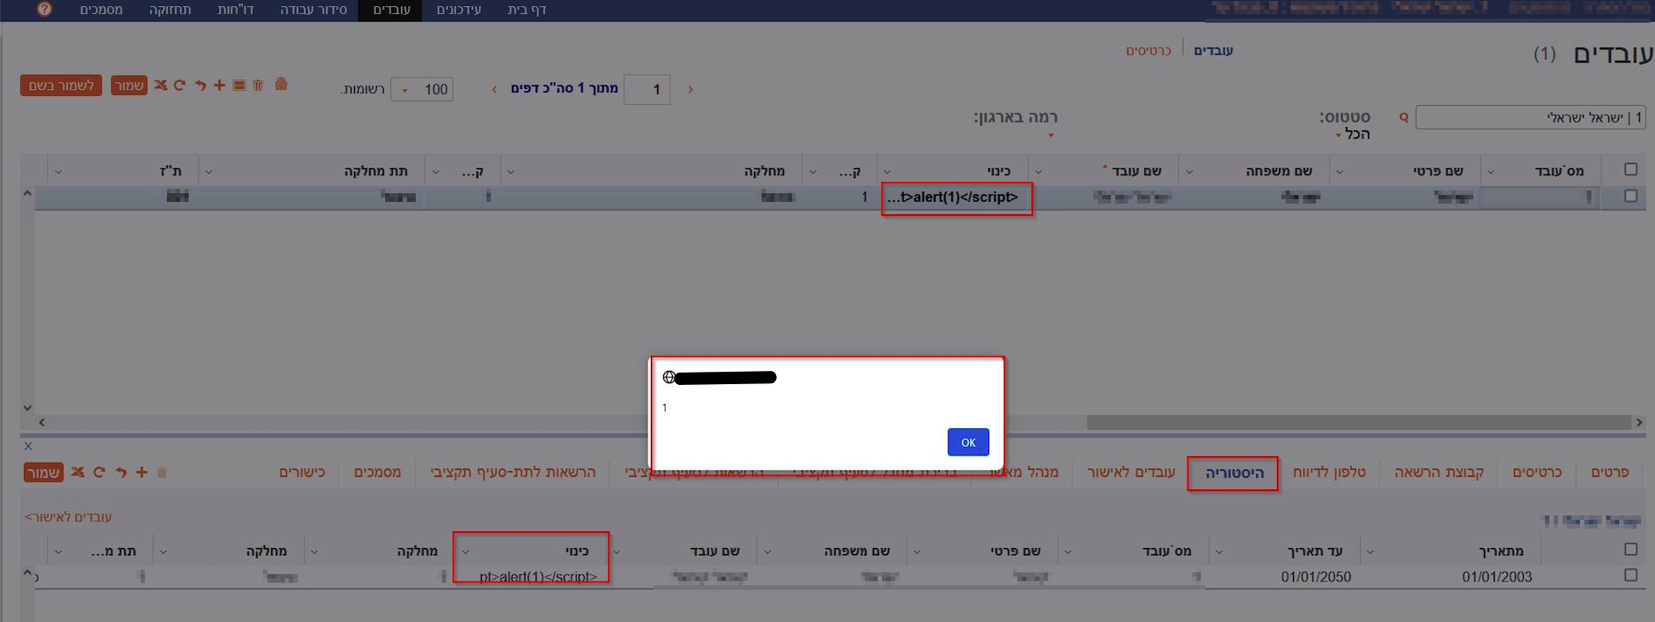Click horizontal scrollbar right arrow
1655x622 pixels.
pos(1639,423)
